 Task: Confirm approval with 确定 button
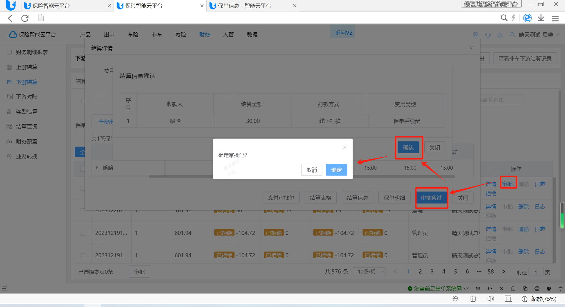(336, 170)
